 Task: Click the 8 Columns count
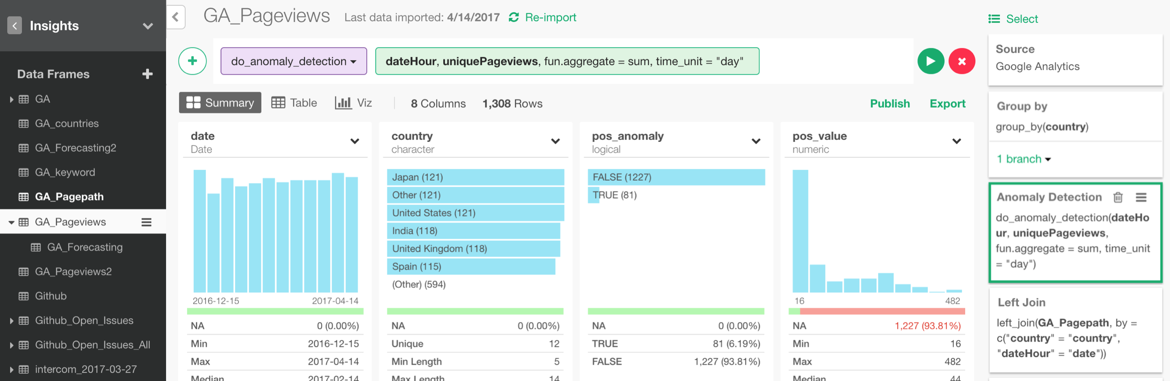coord(438,104)
